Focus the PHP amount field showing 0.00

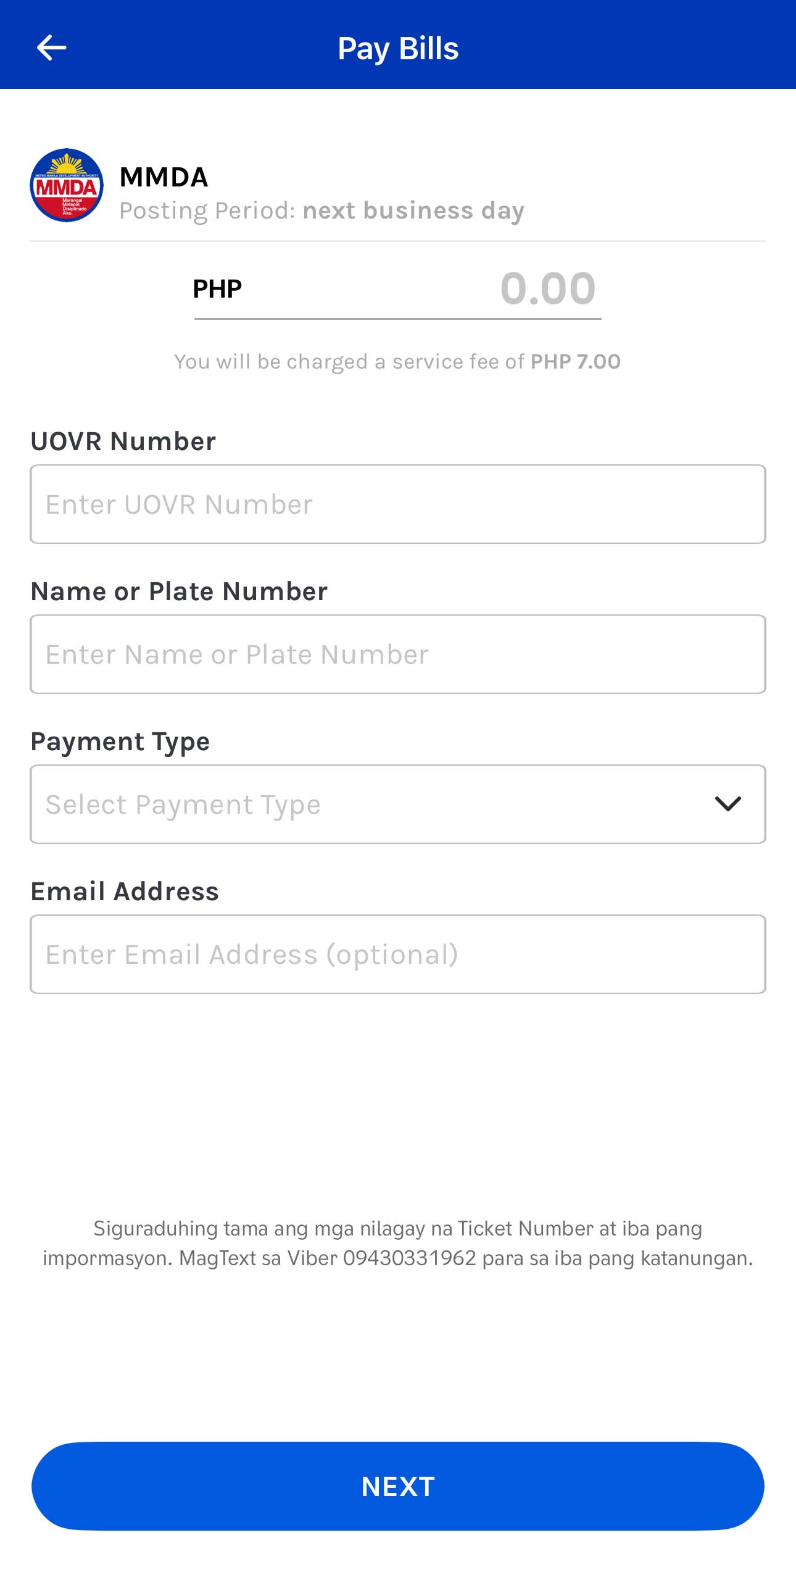(x=547, y=289)
